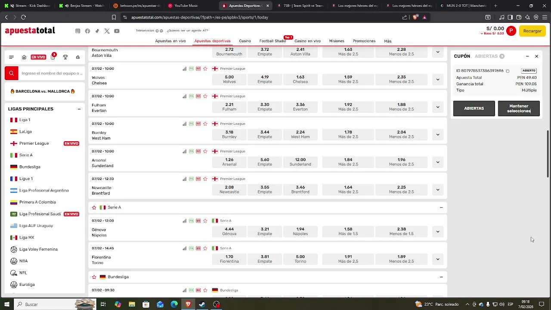Click the Brave Shields lion icon
The image size is (551, 310).
click(415, 17)
